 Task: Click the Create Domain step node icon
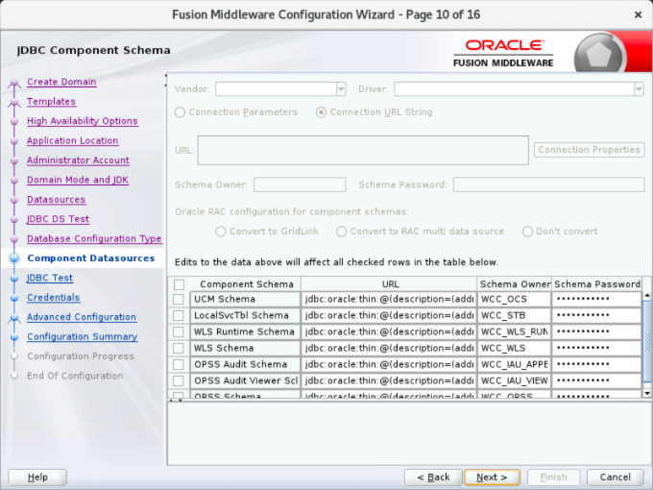(14, 83)
